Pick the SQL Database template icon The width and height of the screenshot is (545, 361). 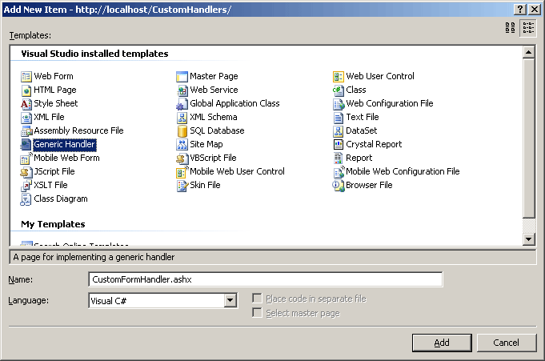click(x=182, y=131)
